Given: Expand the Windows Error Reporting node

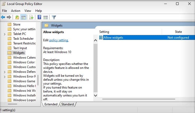Looking at the screenshot, I should tap(4, 77).
